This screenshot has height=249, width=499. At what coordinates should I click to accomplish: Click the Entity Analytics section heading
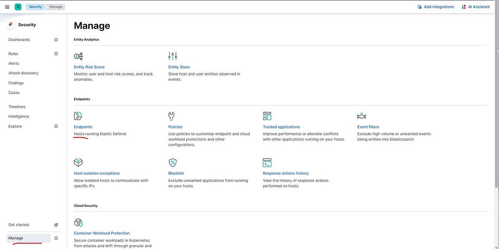pyautogui.click(x=86, y=40)
